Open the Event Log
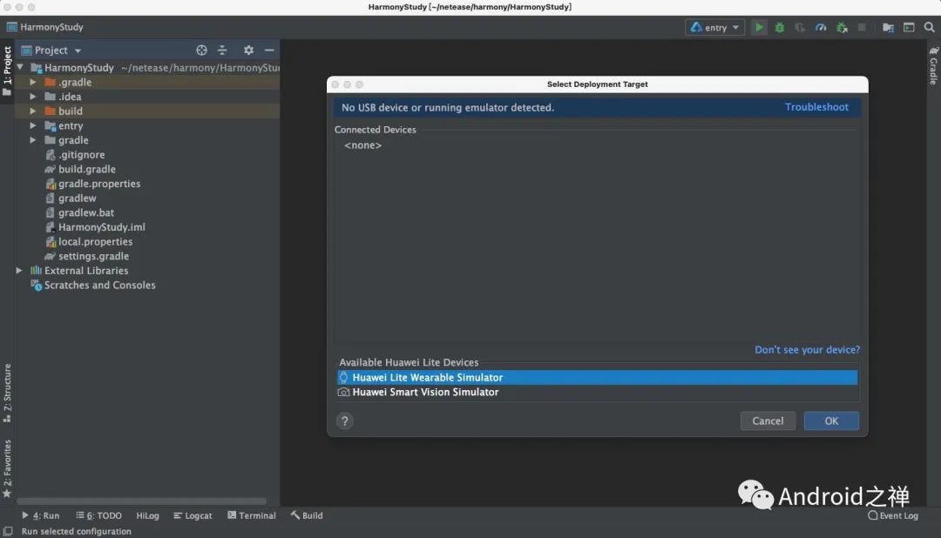This screenshot has width=941, height=538. [893, 515]
